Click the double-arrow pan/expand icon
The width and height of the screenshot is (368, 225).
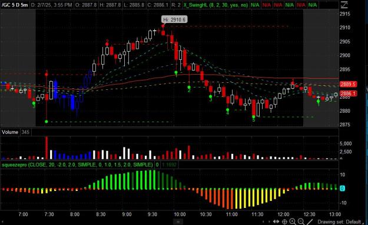[x=276, y=221]
